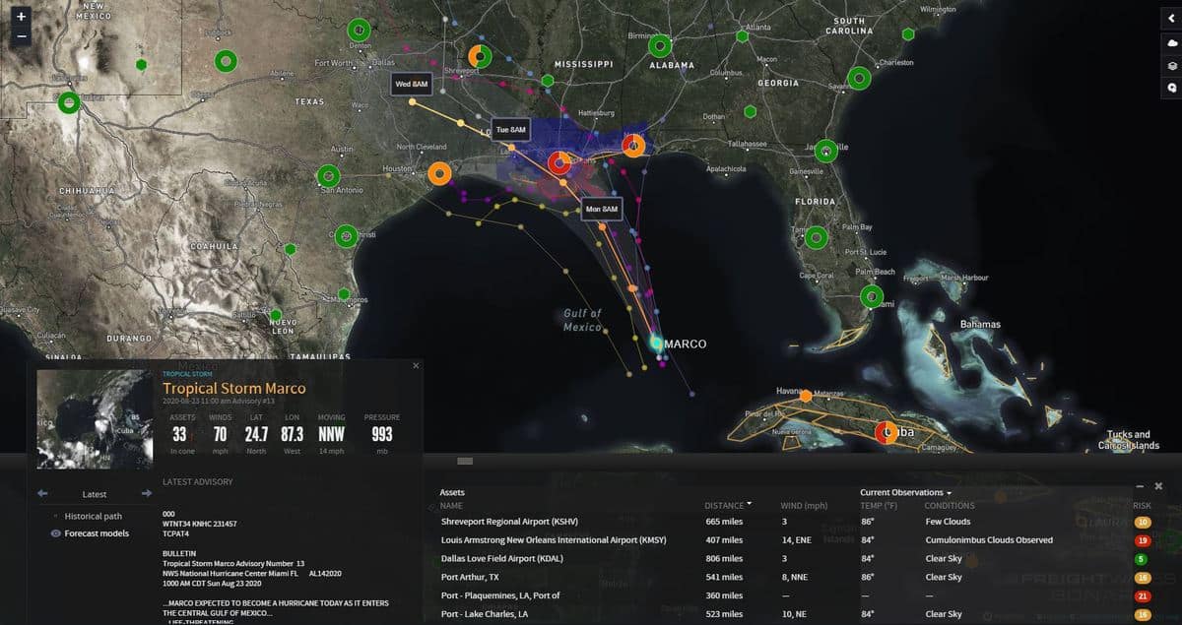
Task: Click the RISK column header
Action: point(1143,506)
